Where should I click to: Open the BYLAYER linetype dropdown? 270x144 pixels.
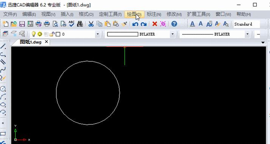[x=247, y=34]
